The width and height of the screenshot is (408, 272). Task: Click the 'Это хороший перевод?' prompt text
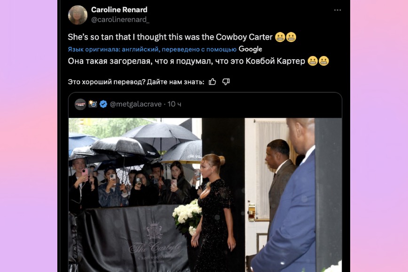(x=107, y=82)
